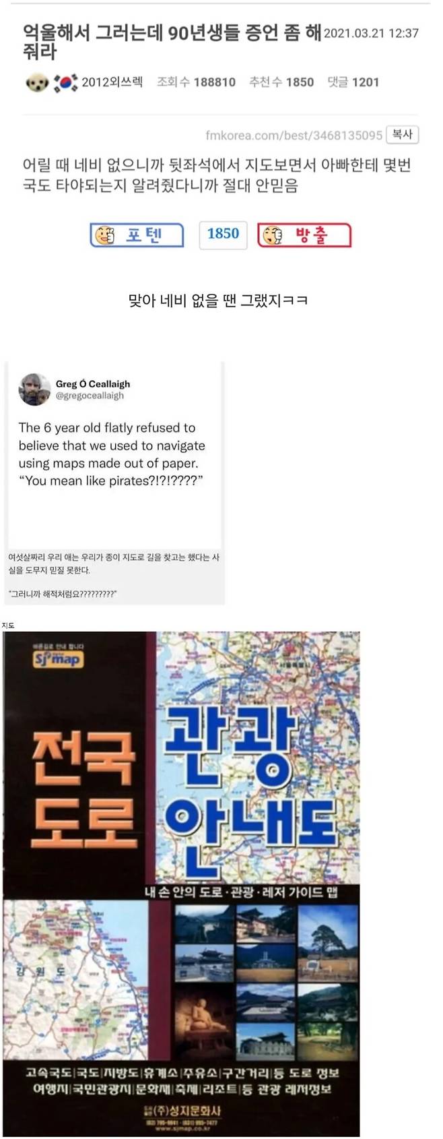Click the 1850 vote count box
The image size is (443, 1139).
point(223,235)
